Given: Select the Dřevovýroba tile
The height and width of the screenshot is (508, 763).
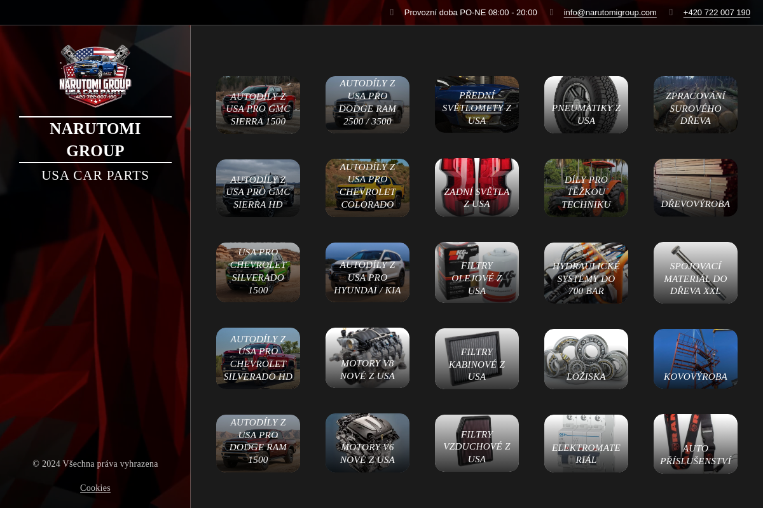Looking at the screenshot, I should (x=696, y=188).
